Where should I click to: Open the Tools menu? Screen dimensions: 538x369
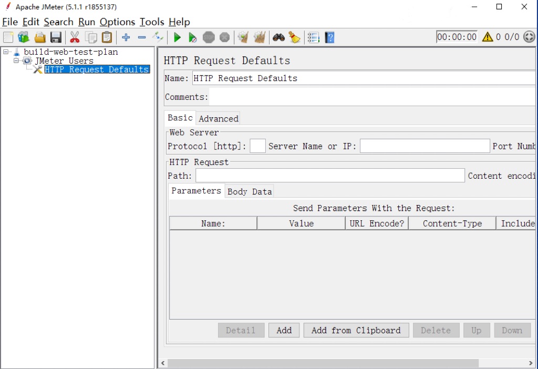tap(152, 22)
